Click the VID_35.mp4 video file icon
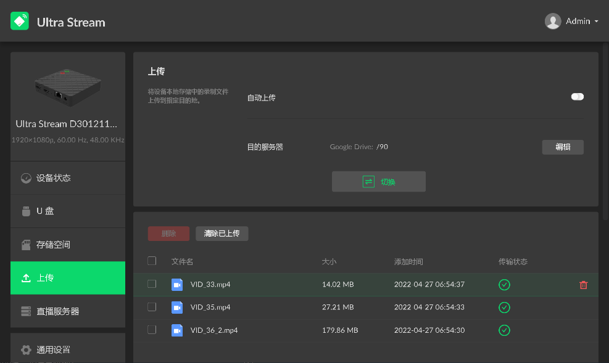The height and width of the screenshot is (363, 609). pyautogui.click(x=177, y=307)
